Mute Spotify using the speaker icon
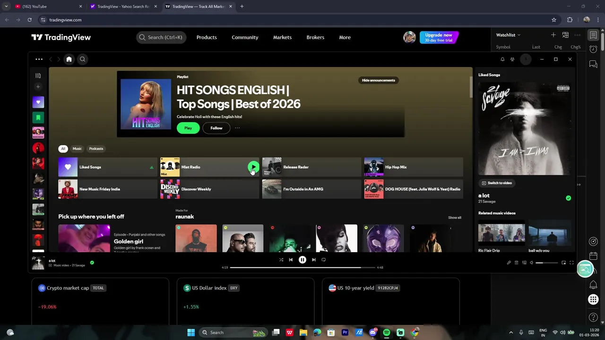 click(x=531, y=263)
